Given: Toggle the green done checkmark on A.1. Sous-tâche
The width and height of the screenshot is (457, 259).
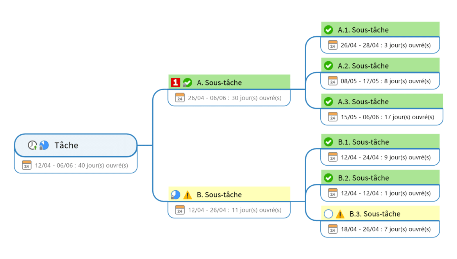Looking at the screenshot, I should point(328,30).
